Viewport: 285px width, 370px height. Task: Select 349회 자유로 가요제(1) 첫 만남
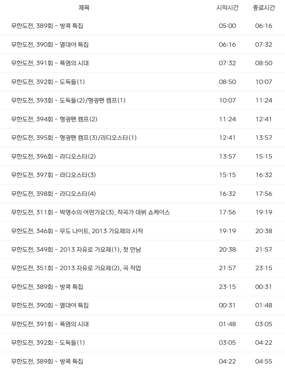click(142, 249)
